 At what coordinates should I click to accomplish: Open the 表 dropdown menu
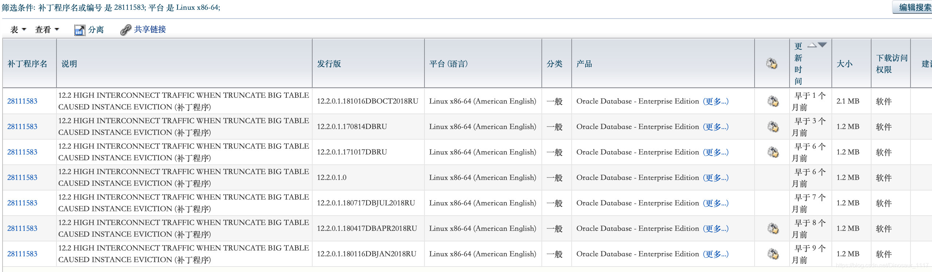coord(18,29)
